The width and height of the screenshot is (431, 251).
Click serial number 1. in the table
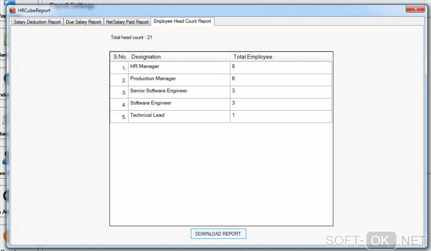[119, 68]
